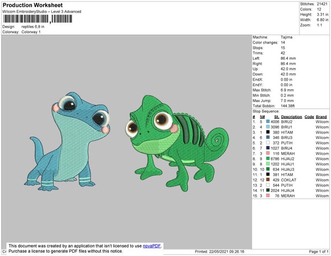This screenshot has width=331, height=256.
Task: Click the Description column header
Action: tap(291, 117)
